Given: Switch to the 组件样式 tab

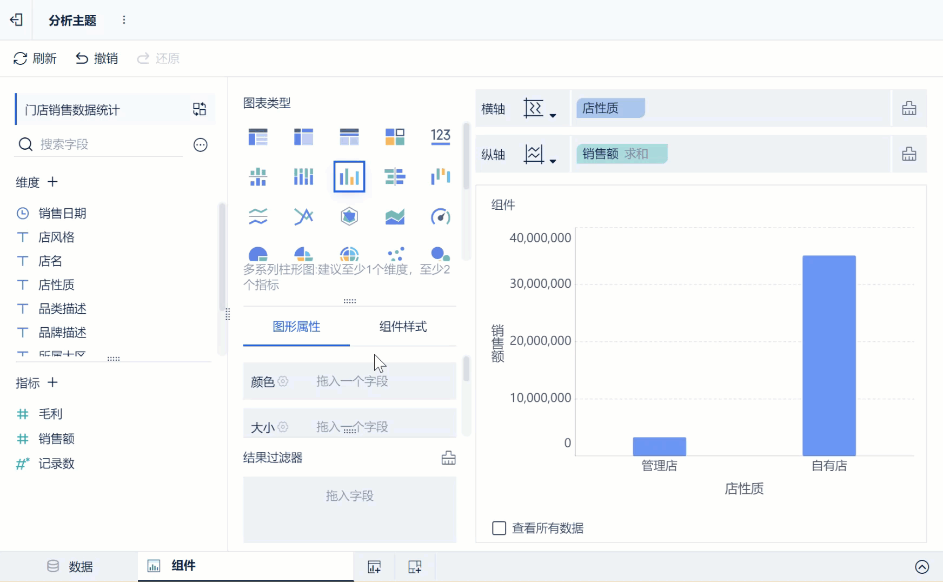Looking at the screenshot, I should point(403,327).
